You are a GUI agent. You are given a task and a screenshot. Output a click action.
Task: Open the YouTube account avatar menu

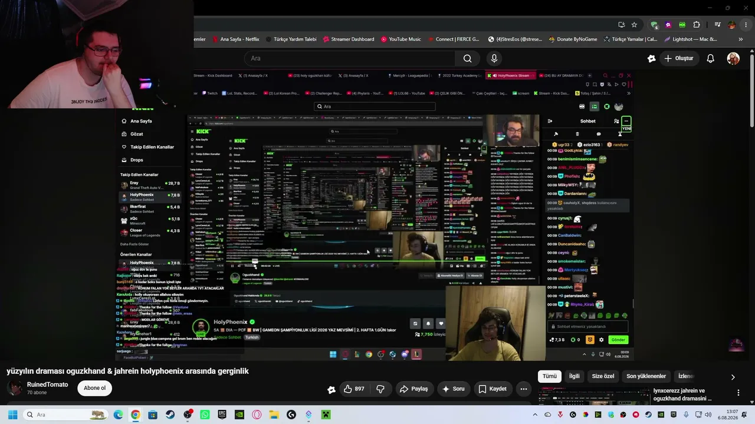click(x=733, y=58)
